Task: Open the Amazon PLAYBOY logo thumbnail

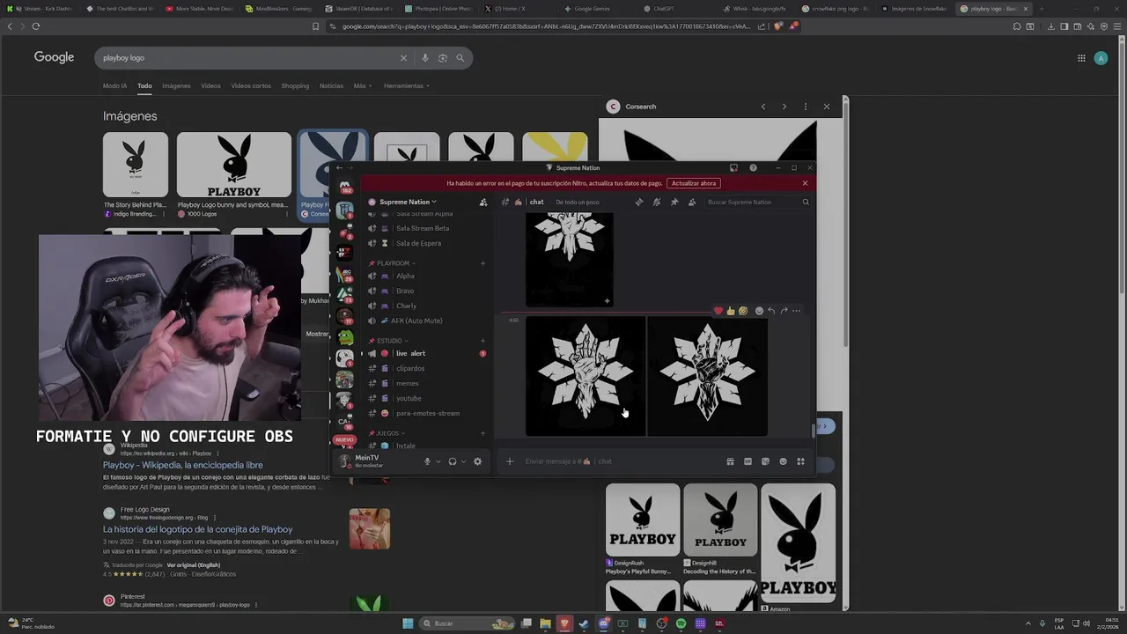Action: point(799,543)
